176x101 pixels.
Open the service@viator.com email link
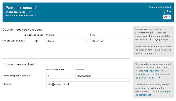[145, 74]
